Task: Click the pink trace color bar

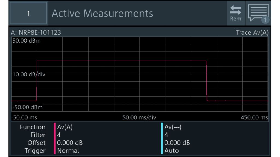Action: point(55,139)
